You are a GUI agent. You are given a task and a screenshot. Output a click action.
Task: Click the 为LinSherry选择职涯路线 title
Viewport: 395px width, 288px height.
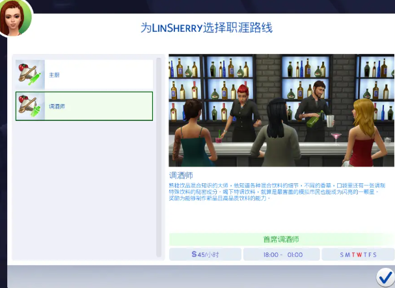(206, 28)
